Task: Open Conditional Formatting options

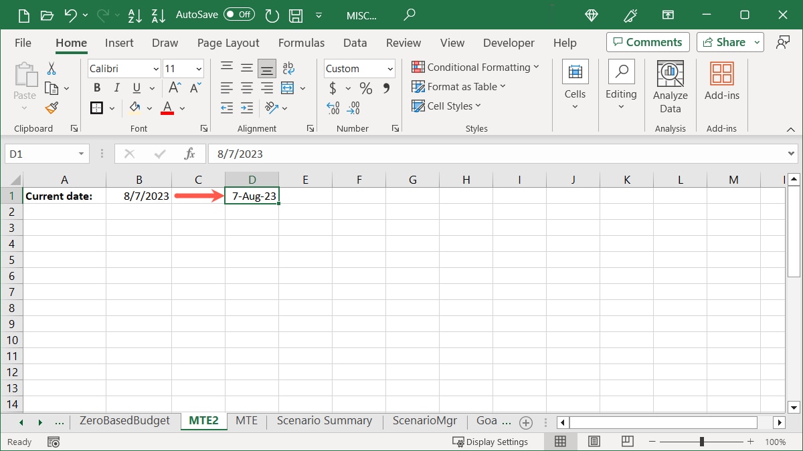Action: [475, 67]
